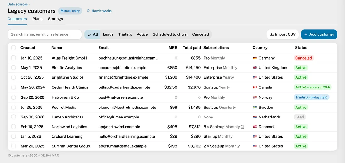Check the Kestrel Media row checkbox
The image size is (345, 163).
pyautogui.click(x=14, y=107)
